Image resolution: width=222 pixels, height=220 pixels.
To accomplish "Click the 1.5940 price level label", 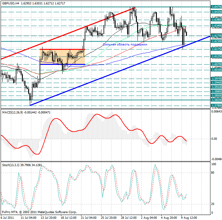I will coord(216,83).
